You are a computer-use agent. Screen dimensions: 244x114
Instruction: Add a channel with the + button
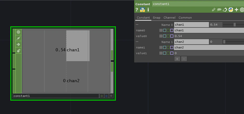pos(177,59)
